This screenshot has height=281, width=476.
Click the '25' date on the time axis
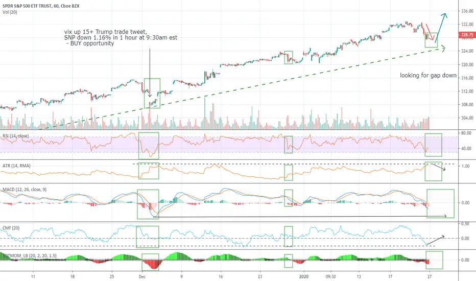click(x=112, y=276)
